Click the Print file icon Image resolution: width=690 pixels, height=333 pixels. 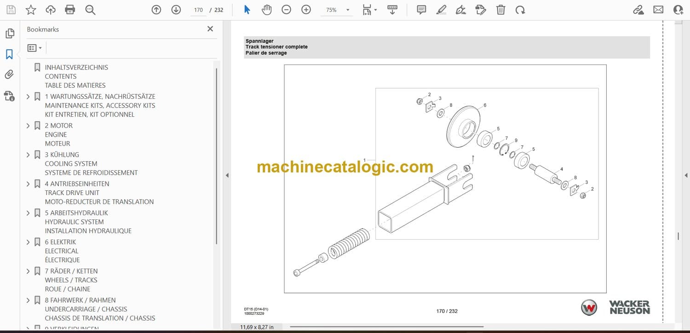click(70, 10)
